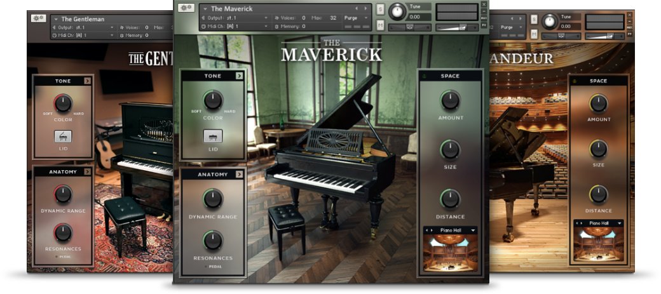Click The Gentleman wrench settings icon

pos(38,18)
